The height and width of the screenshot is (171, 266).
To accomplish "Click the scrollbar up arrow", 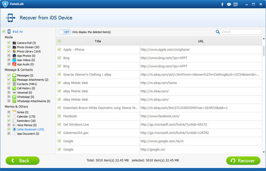I will click(264, 39).
